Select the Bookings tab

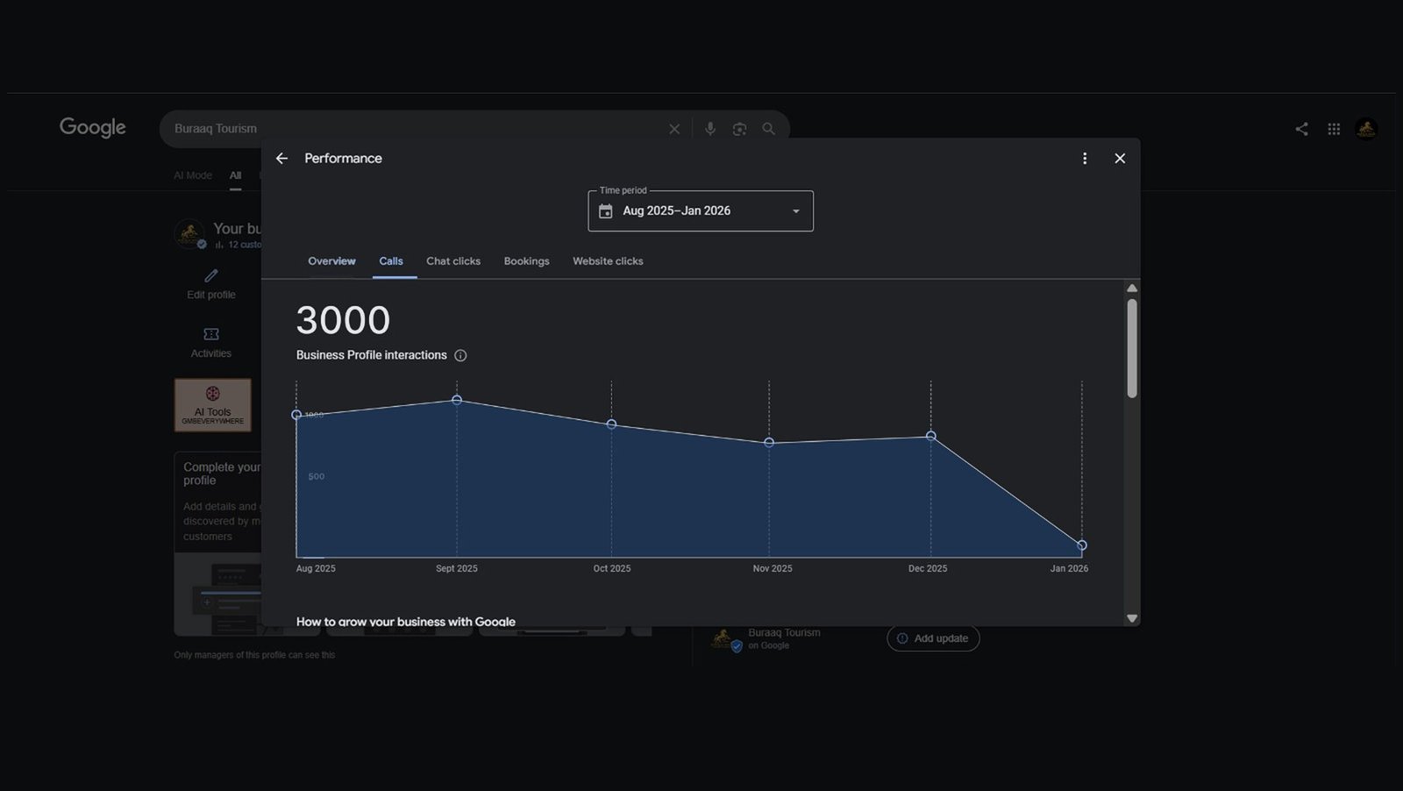coord(526,261)
